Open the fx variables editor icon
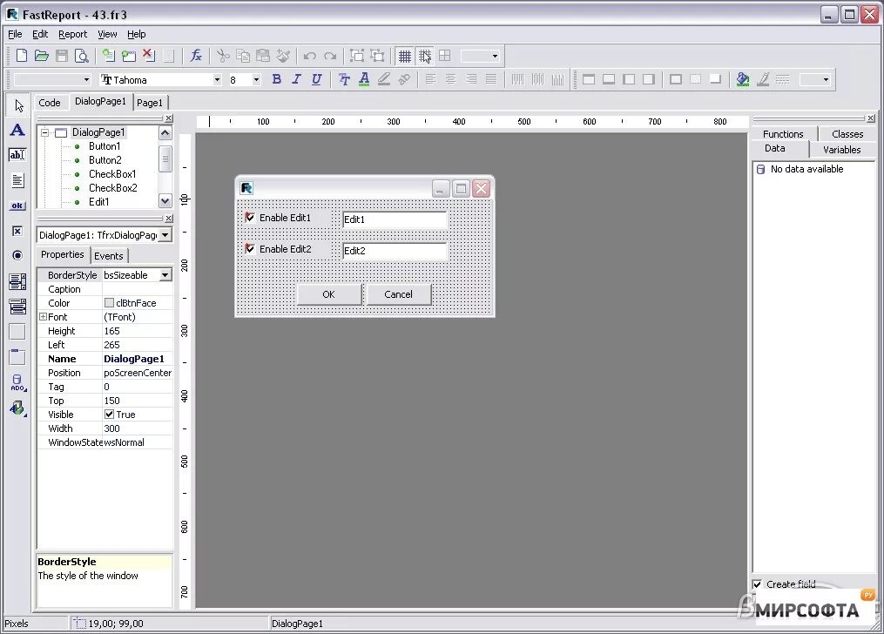 click(x=196, y=55)
